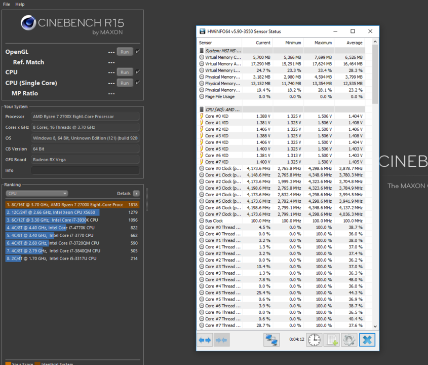
Task: Run the CPU benchmark
Action: [x=125, y=72]
